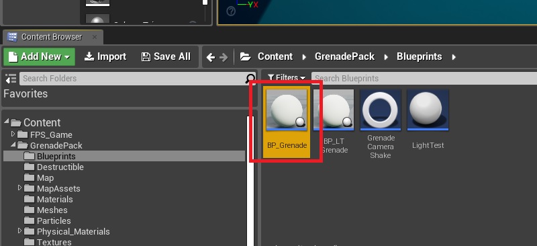
Task: Select Content in the breadcrumb path
Action: 275,56
